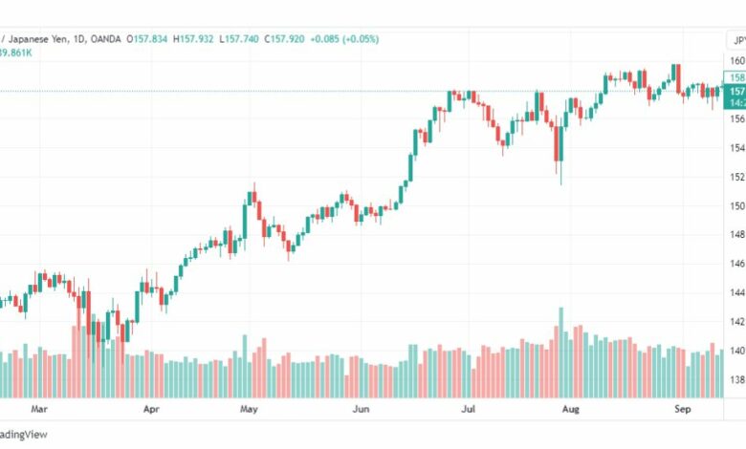Click the TradingView logo text
This screenshot has height=449, width=746.
(x=23, y=435)
